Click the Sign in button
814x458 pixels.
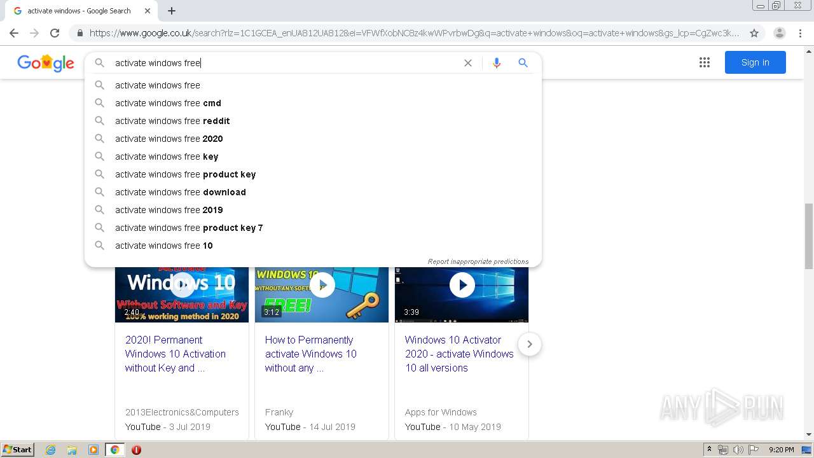coord(755,62)
